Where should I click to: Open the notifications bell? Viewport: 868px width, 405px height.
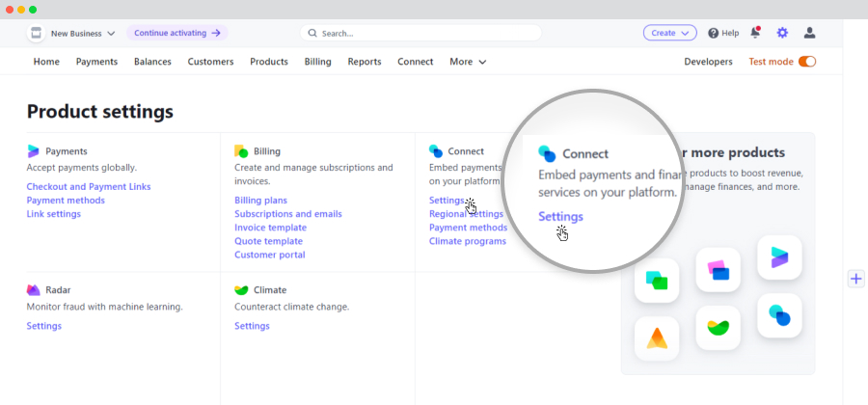pyautogui.click(x=755, y=33)
